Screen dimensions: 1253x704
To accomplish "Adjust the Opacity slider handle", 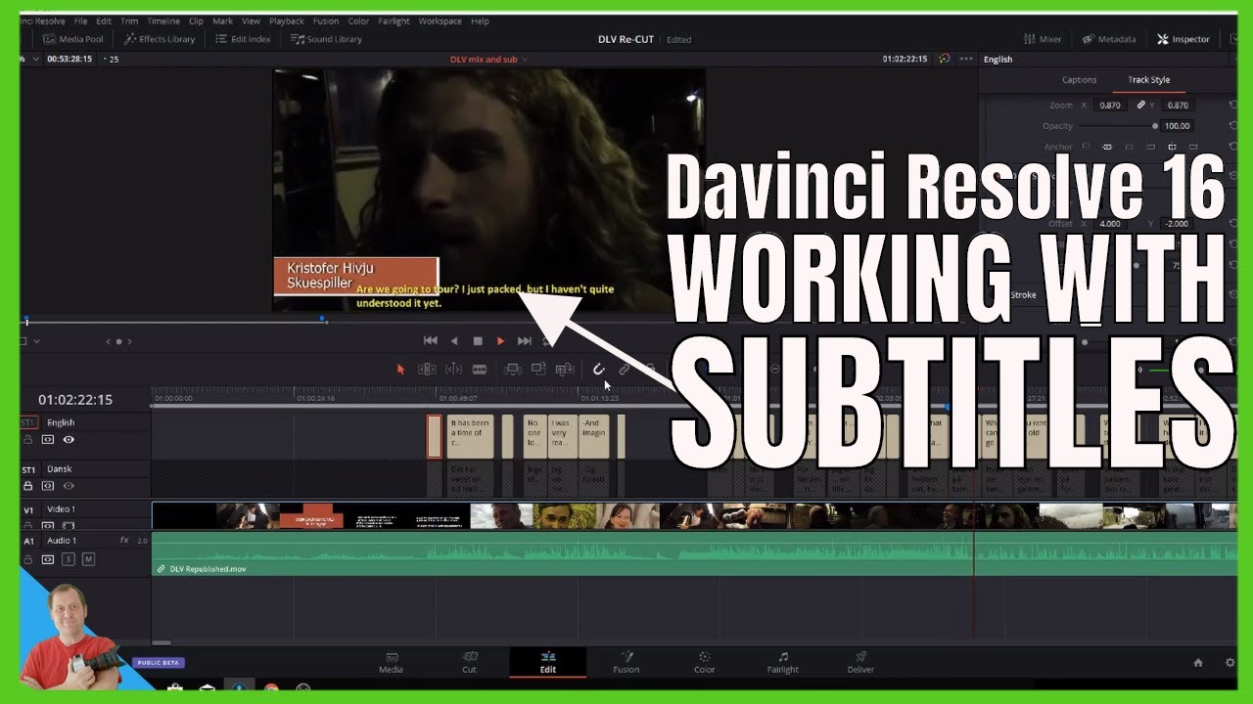I will point(1155,126).
